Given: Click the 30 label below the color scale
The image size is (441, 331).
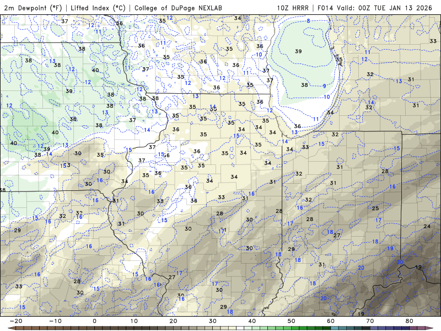Looking at the screenshot, I should [213, 321].
